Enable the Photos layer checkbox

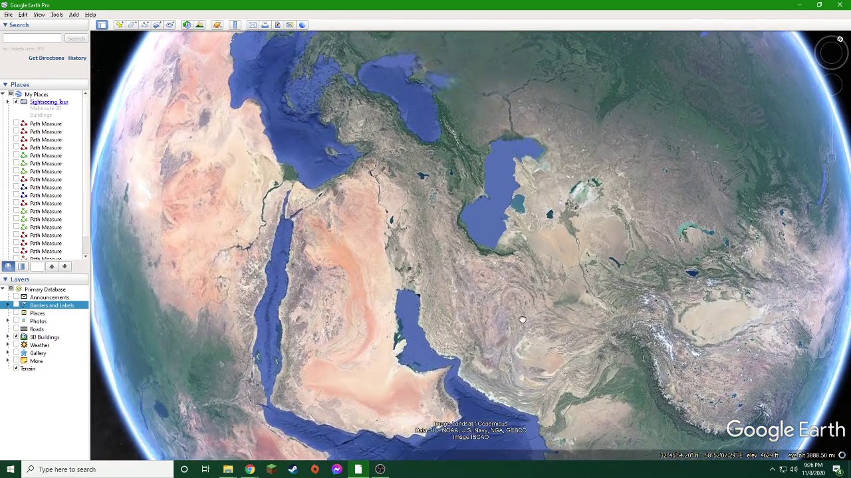[16, 321]
